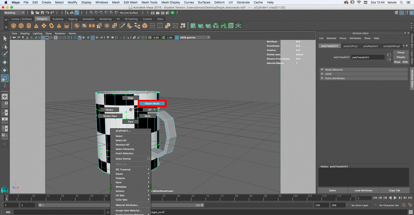Click the Undo arrow in status line
Image resolution: width=414 pixels, height=215 pixels.
pyautogui.click(x=47, y=13)
